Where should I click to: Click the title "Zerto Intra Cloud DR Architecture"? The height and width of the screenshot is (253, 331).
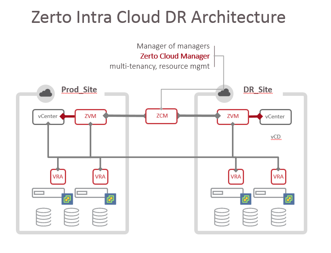pyautogui.click(x=159, y=17)
